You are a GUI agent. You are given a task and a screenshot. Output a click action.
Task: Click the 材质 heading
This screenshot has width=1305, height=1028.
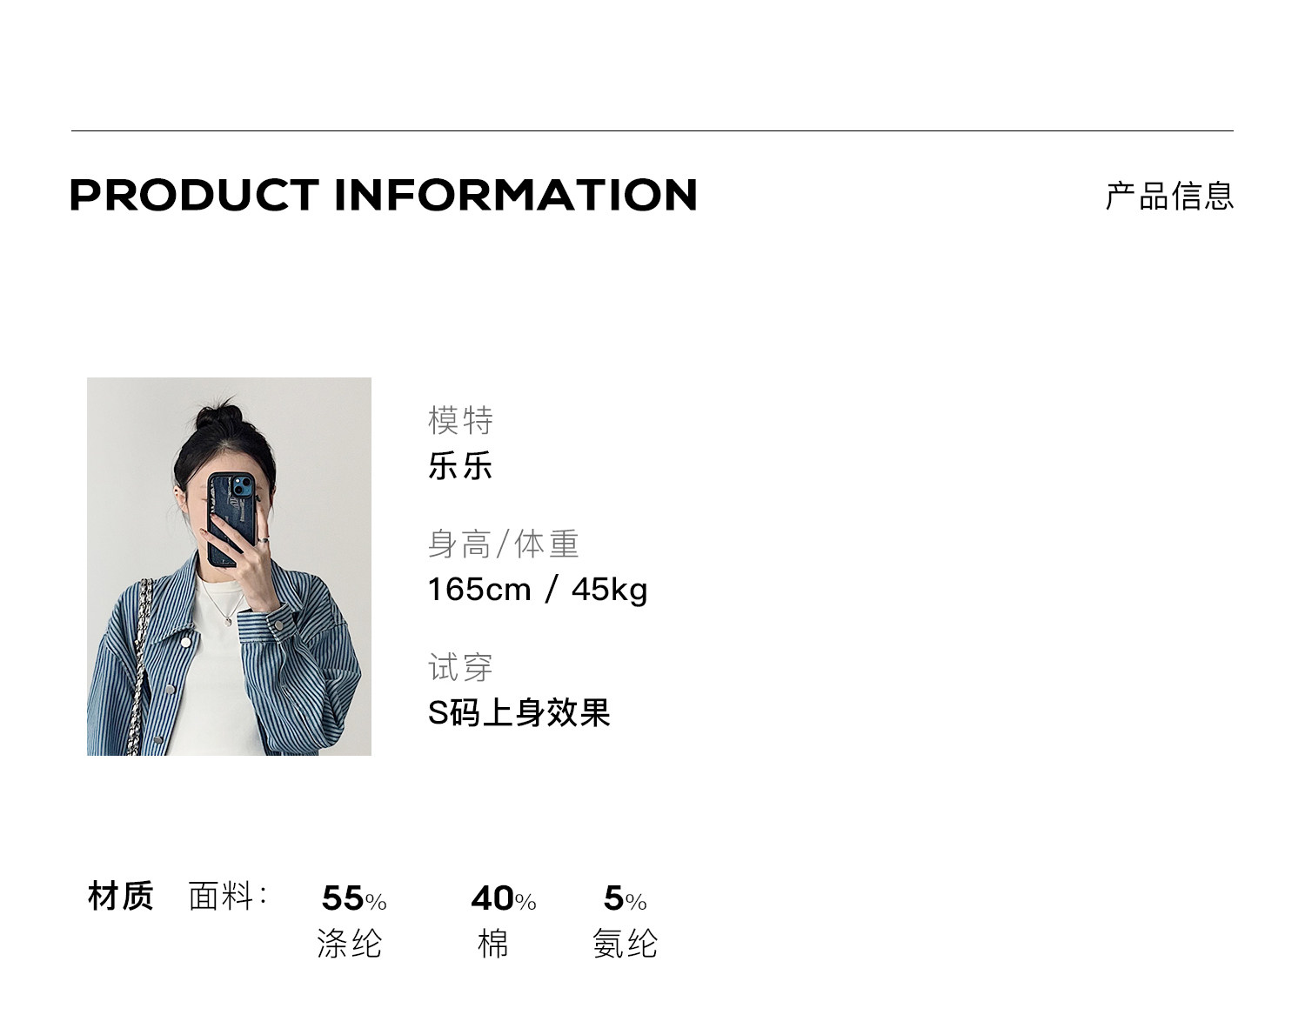coord(120,896)
